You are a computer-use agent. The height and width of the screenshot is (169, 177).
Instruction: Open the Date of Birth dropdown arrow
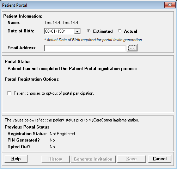click(77, 31)
